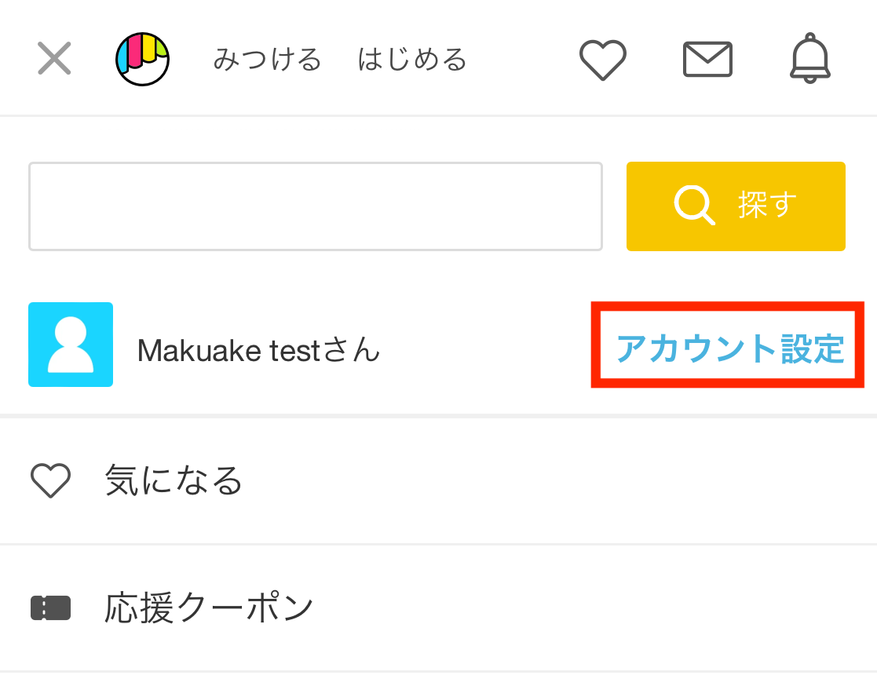Click the silhouette figure in the avatar
877x686 pixels.
pyautogui.click(x=71, y=345)
